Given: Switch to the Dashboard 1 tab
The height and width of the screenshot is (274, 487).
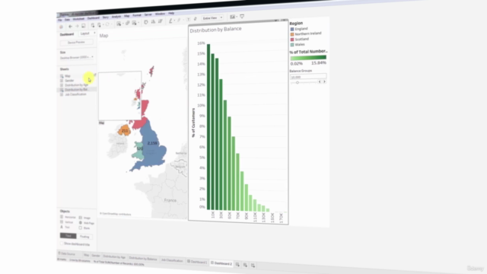Looking at the screenshot, I should point(197,262).
